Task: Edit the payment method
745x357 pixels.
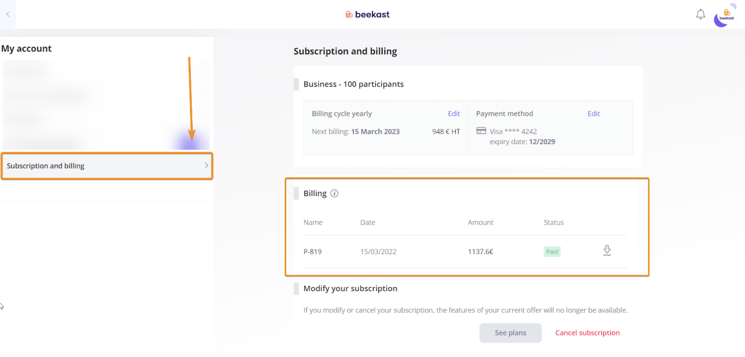Action: click(593, 114)
